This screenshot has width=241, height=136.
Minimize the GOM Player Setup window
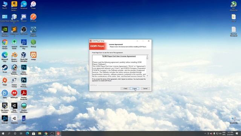click(x=137, y=41)
